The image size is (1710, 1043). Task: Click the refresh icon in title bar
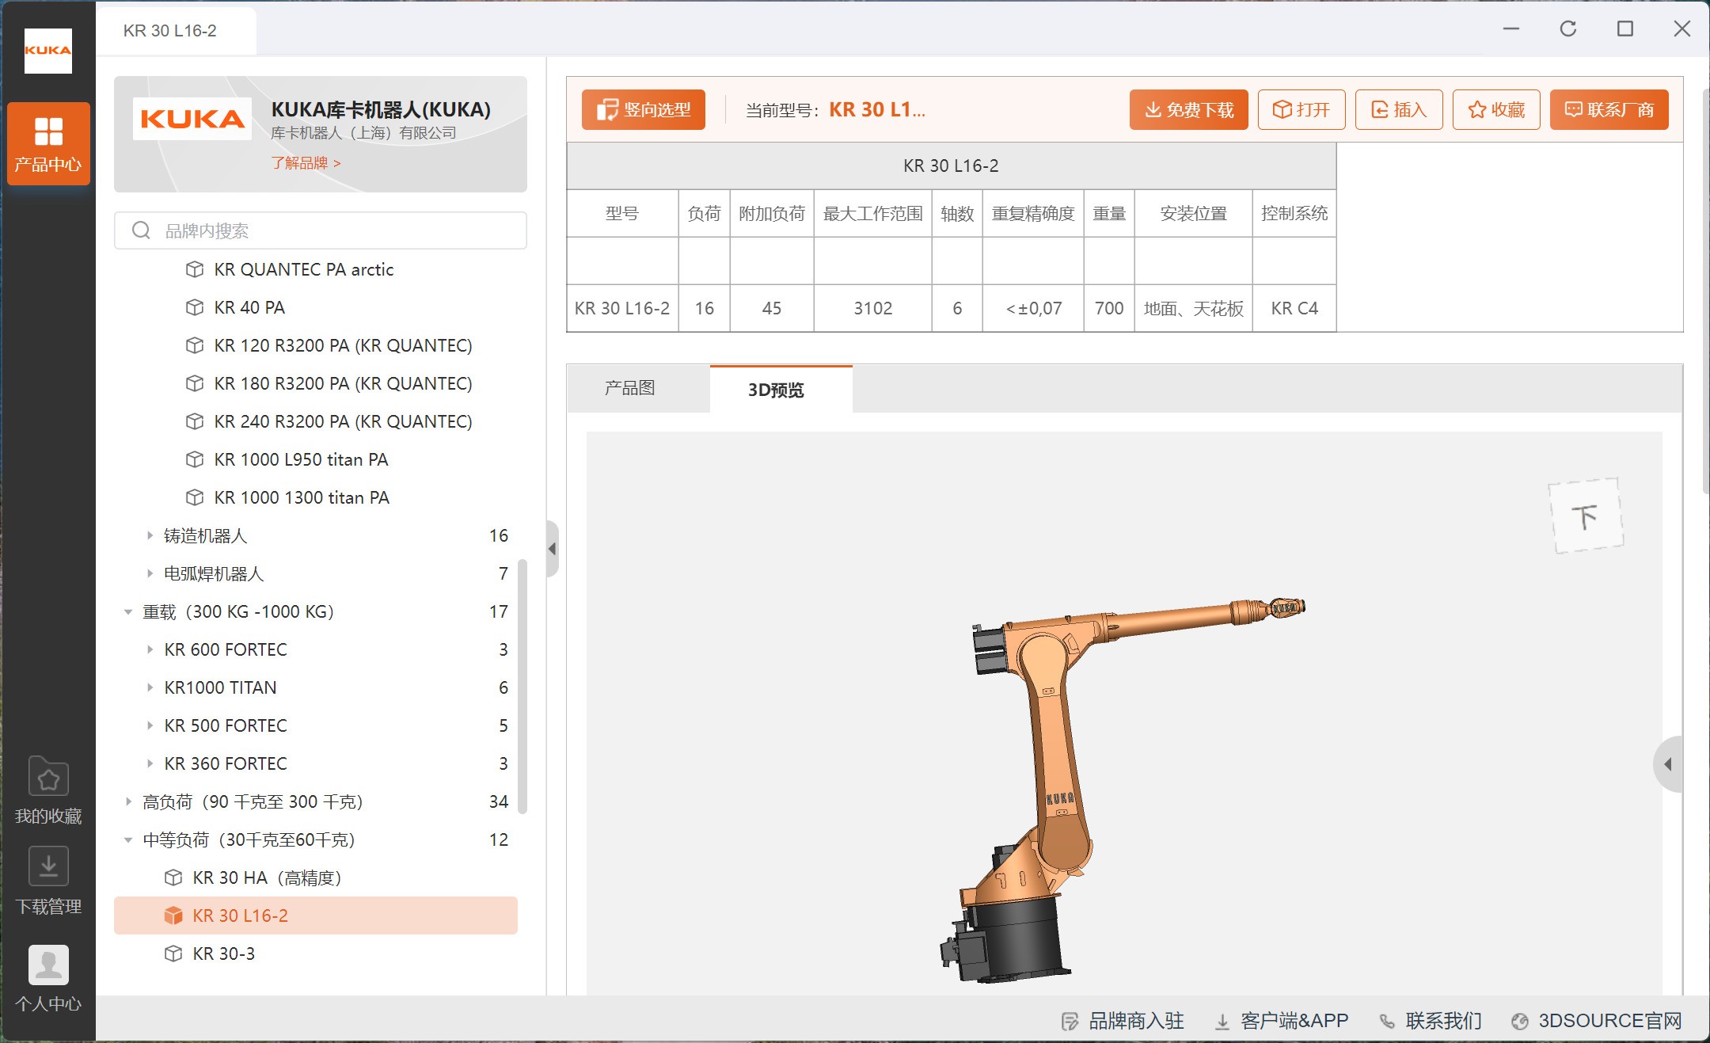pyautogui.click(x=1567, y=29)
